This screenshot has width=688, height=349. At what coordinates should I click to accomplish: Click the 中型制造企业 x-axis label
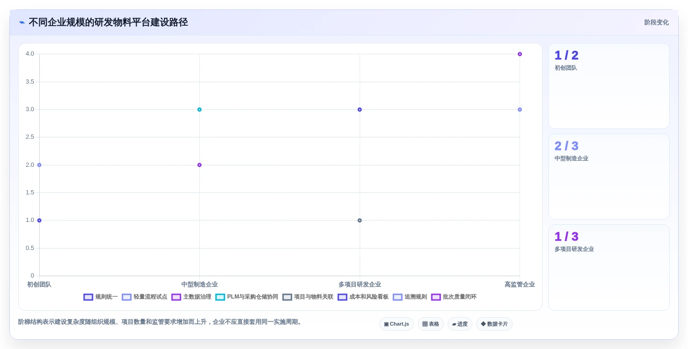pos(200,285)
